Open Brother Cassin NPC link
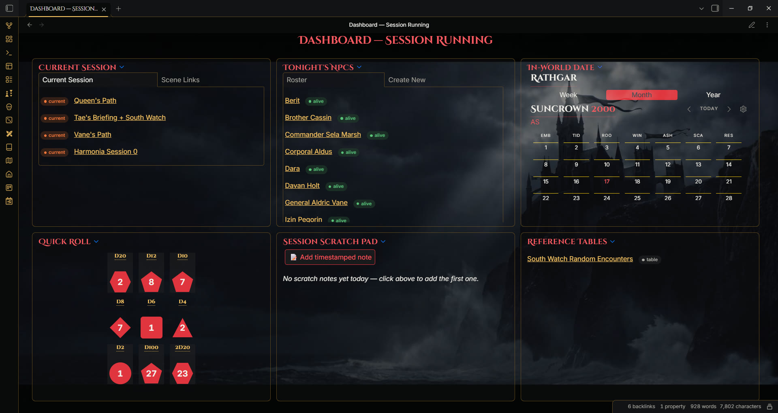Viewport: 778px width, 413px height. [308, 117]
